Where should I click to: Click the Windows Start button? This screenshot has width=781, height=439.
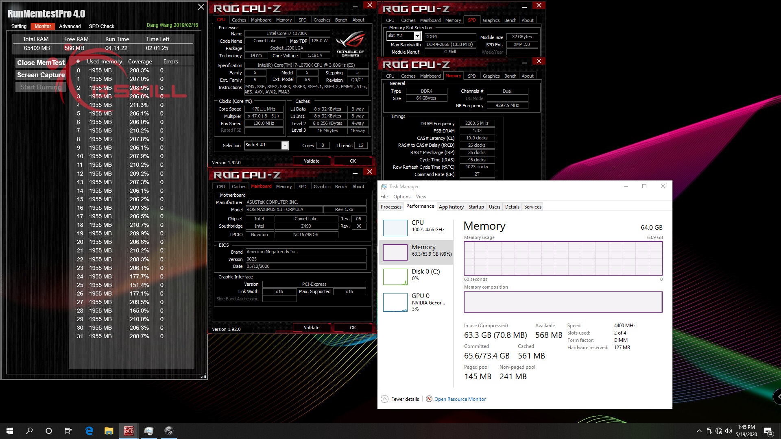click(10, 430)
